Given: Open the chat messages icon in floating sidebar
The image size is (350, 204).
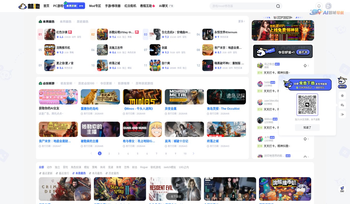Looking at the screenshot, I should pyautogui.click(x=342, y=105).
